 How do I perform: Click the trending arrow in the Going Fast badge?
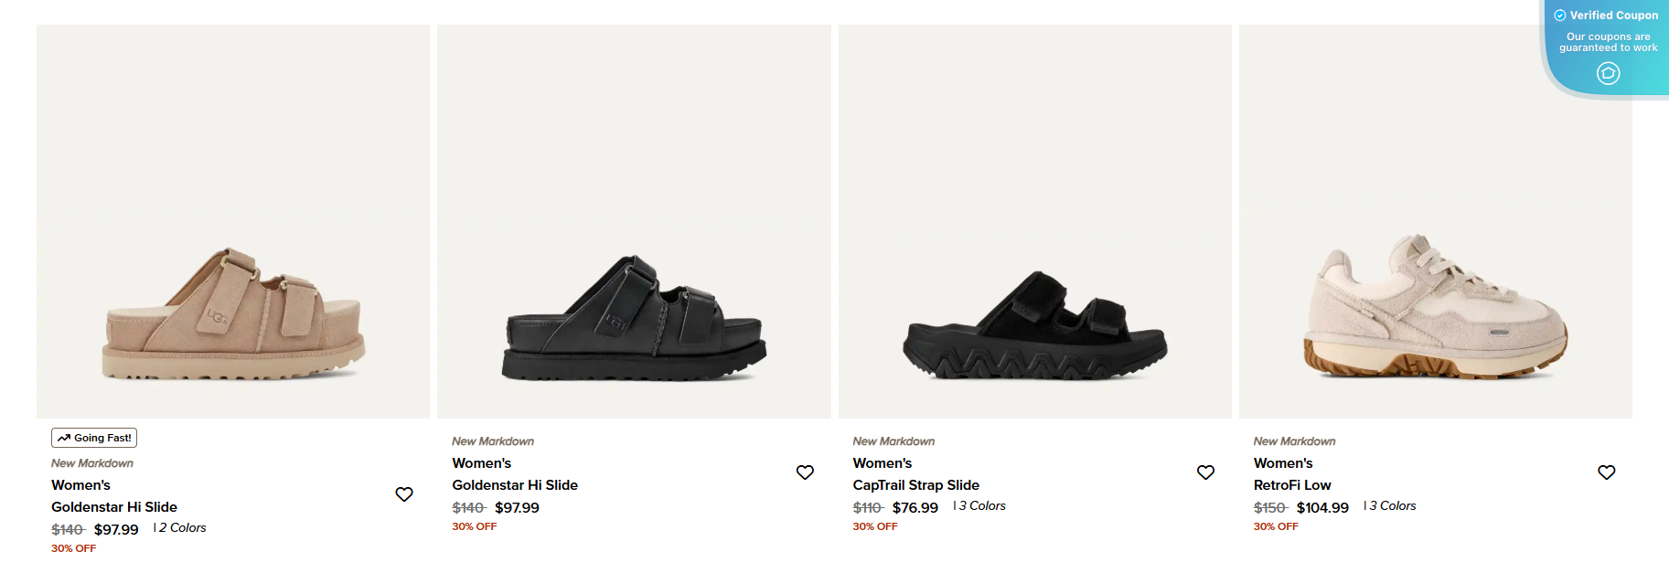64,437
